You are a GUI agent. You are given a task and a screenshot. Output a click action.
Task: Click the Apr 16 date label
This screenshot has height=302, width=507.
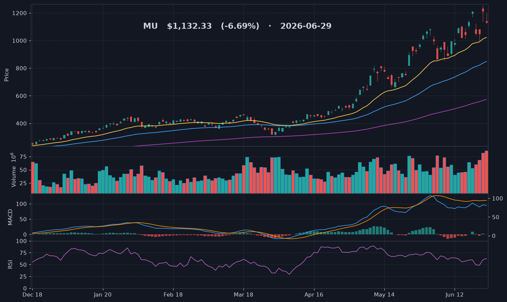(314, 295)
